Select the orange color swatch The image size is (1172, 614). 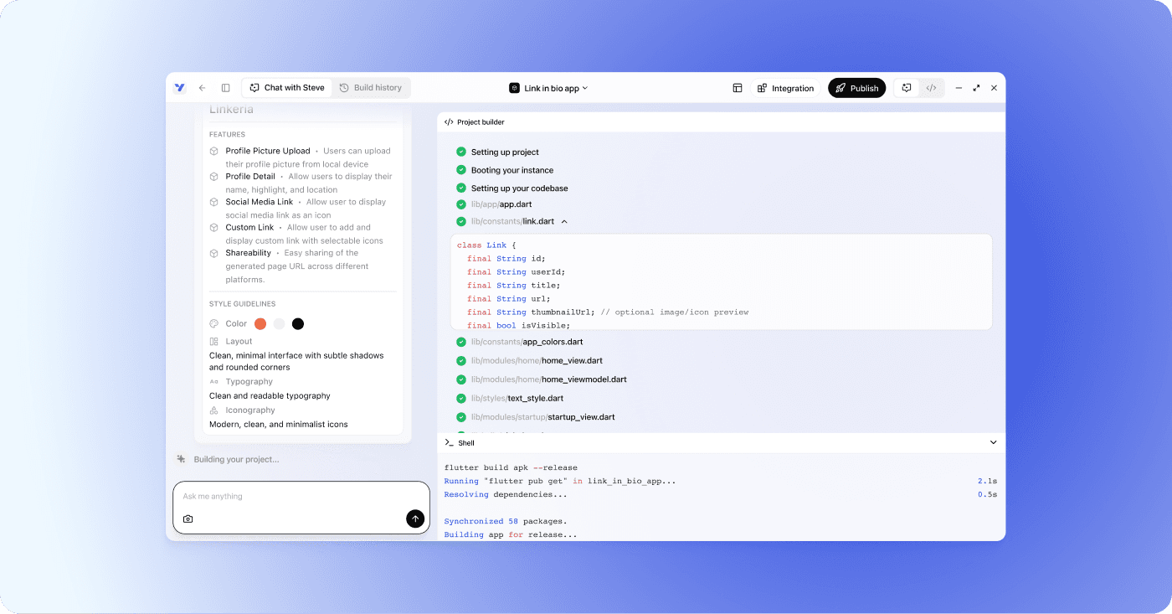tap(260, 324)
